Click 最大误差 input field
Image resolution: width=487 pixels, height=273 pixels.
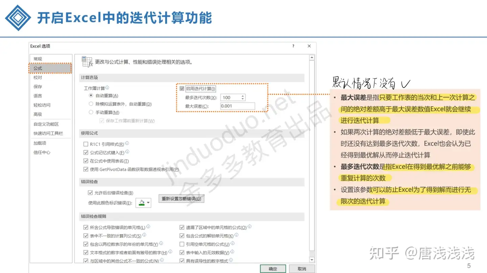pos(237,106)
